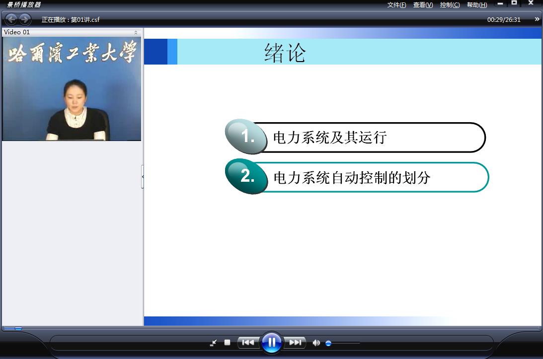Skip to the previous track
The height and width of the screenshot is (359, 543).
click(248, 343)
